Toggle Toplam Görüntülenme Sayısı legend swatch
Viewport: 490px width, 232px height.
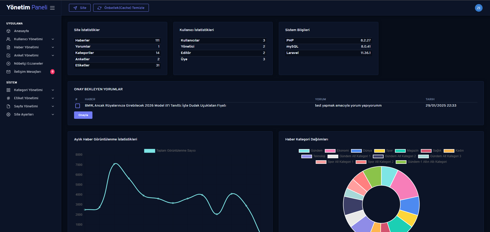pos(150,151)
